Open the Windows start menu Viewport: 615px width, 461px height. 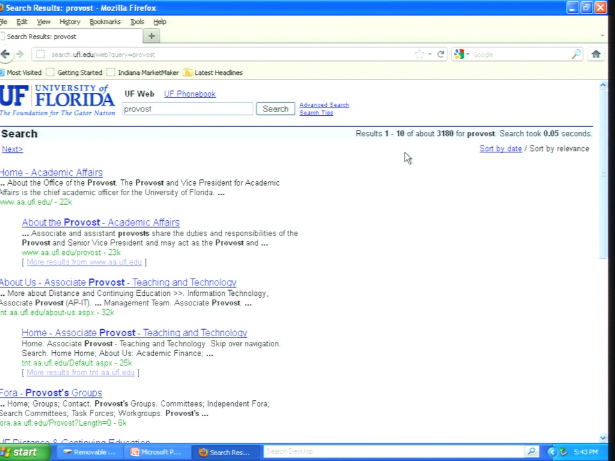25,452
